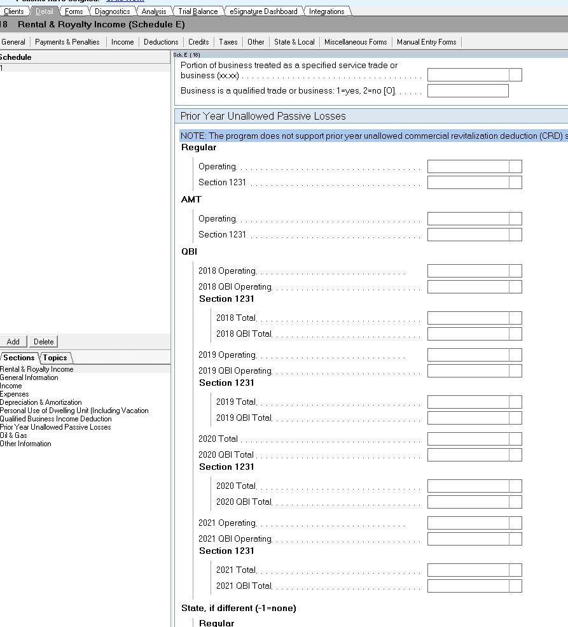Go to Oil & Gas section
Viewport: 568px width, 627px height.
(x=13, y=435)
